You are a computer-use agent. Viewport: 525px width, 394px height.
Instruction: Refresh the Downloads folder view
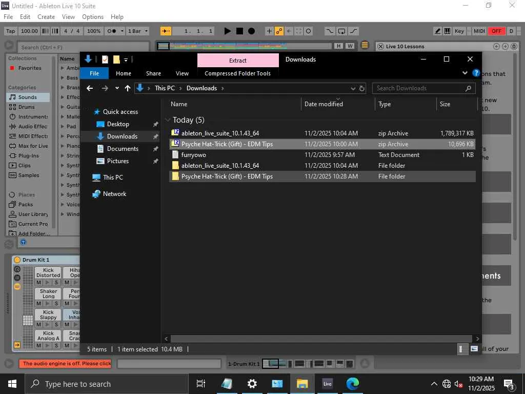click(361, 88)
